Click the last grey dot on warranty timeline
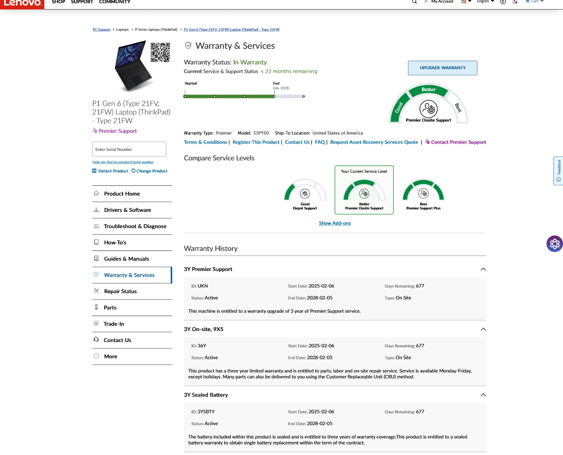 (x=303, y=96)
